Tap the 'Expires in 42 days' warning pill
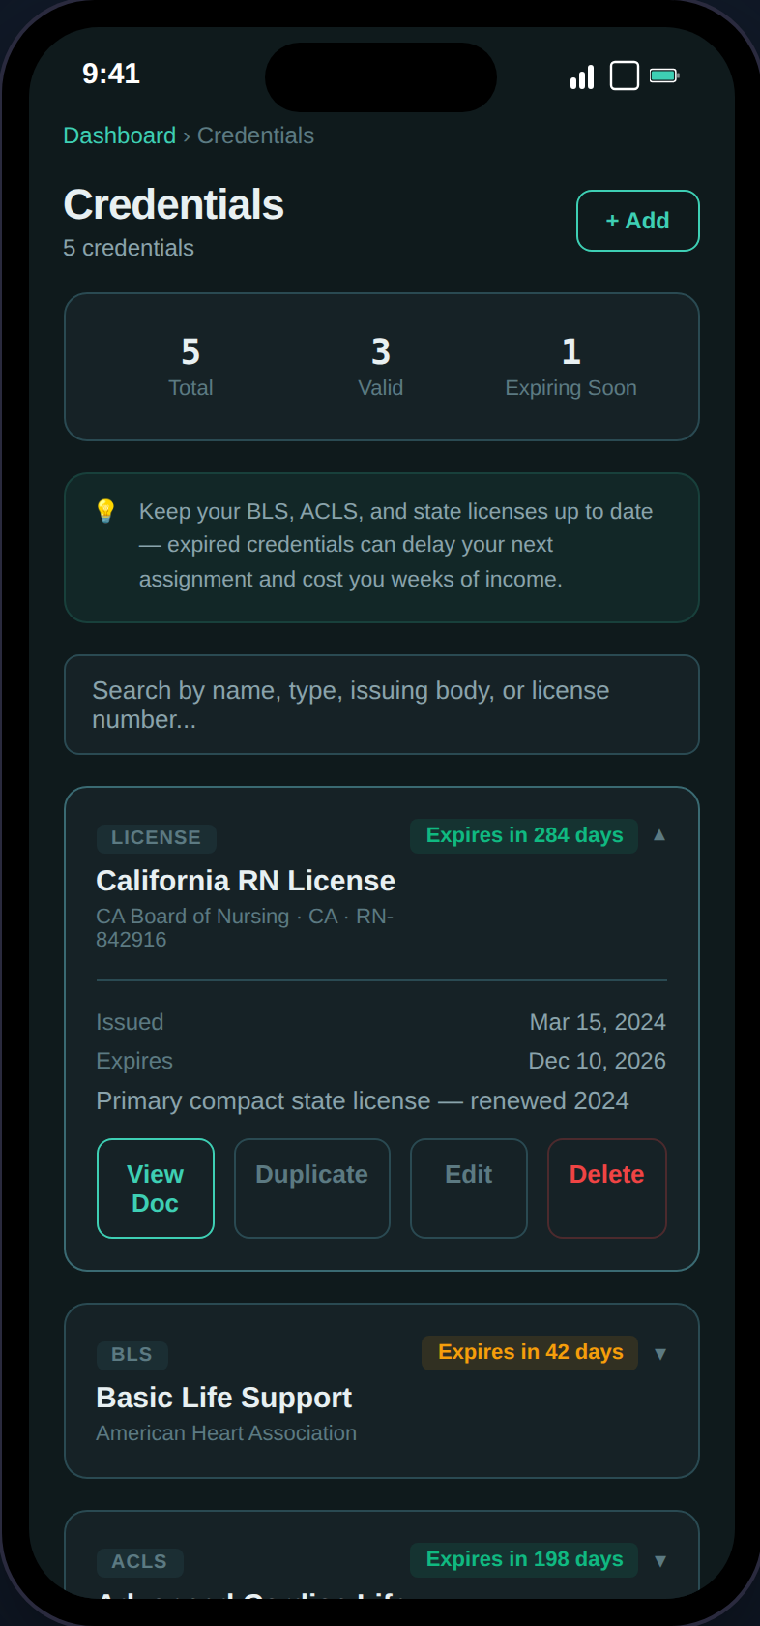 pos(529,1352)
